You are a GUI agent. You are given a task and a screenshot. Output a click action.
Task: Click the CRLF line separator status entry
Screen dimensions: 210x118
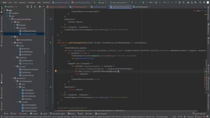174,117
